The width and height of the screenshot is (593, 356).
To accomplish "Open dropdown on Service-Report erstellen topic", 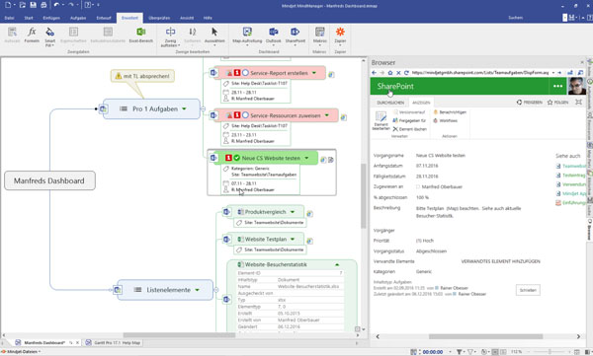I will pos(314,73).
